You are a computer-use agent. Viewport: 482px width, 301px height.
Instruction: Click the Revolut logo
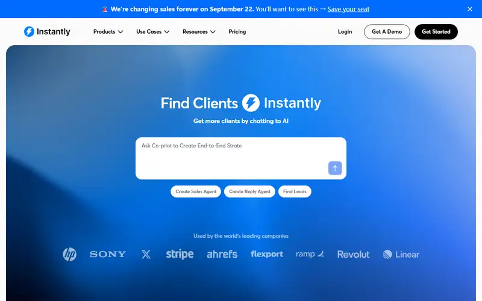pyautogui.click(x=353, y=254)
